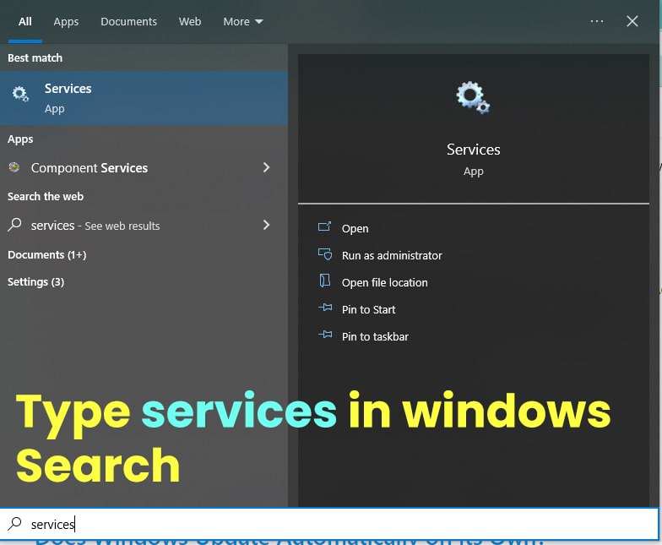Show Documents (1+) results group
This screenshot has height=545, width=662.
46,254
